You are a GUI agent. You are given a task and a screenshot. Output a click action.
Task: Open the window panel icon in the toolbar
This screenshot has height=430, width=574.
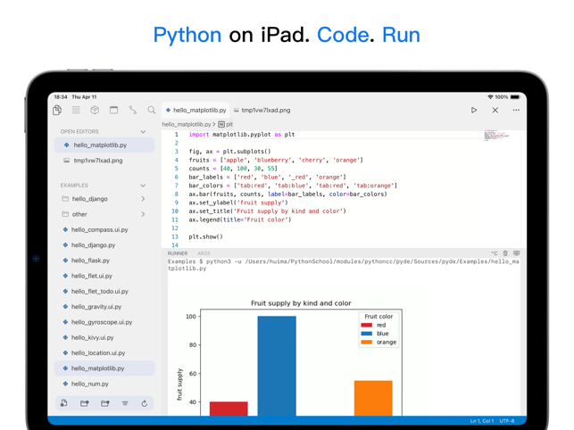coord(114,110)
